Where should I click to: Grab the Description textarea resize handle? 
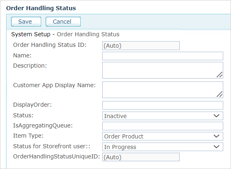click(220, 75)
